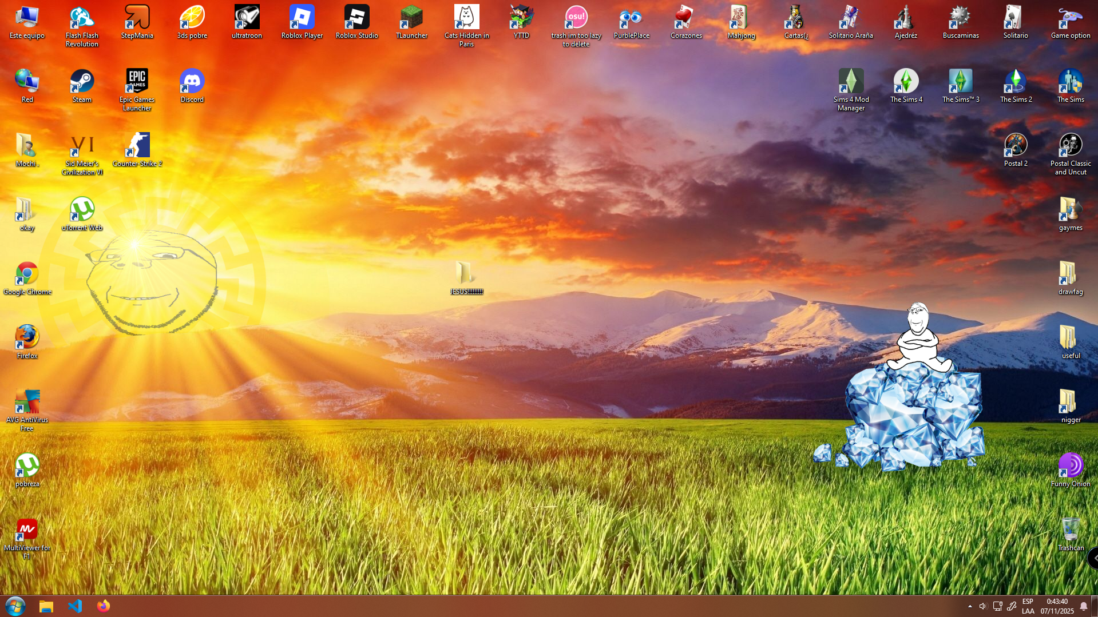Select the Steam desktop shortcut

coord(82,82)
